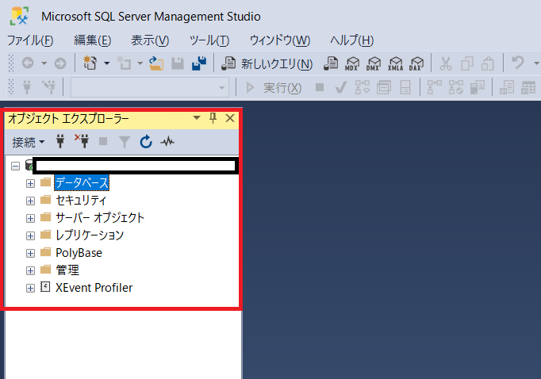The height and width of the screenshot is (379, 541).
Task: Select the セキュリティ tree item
Action: (x=81, y=201)
